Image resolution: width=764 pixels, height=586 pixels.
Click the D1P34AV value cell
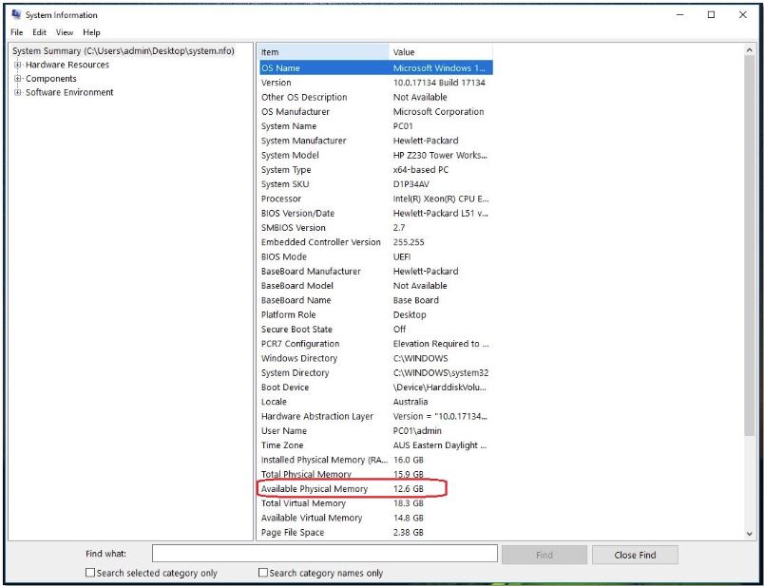pos(411,184)
